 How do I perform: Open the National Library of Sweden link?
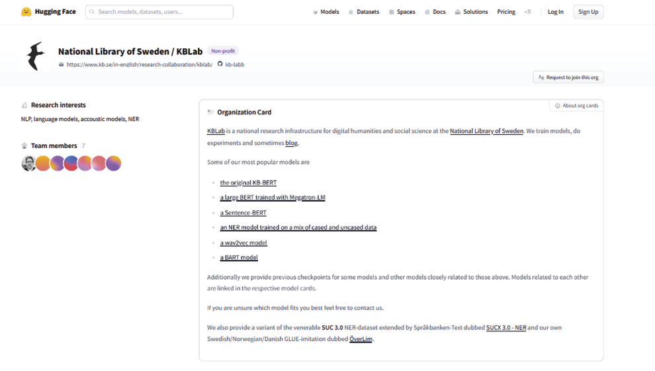click(487, 131)
